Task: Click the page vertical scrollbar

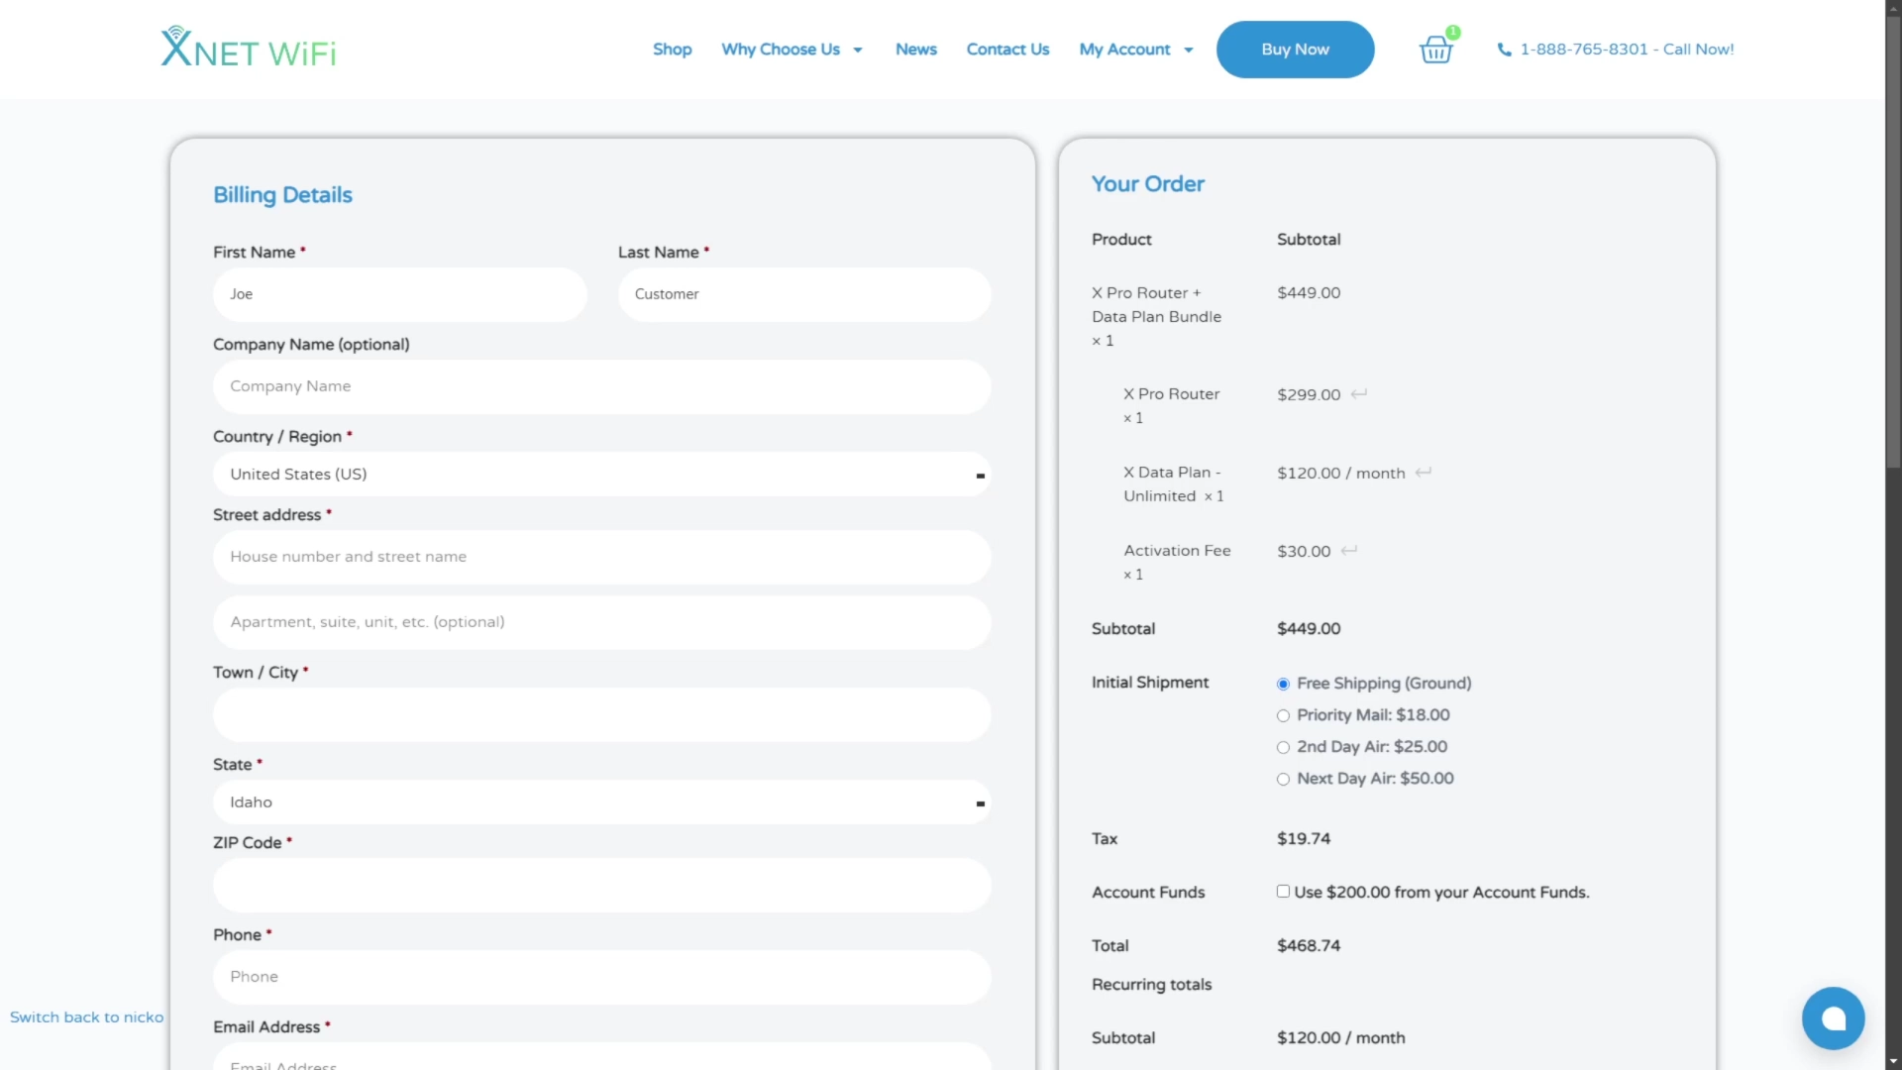Action: (1893, 243)
